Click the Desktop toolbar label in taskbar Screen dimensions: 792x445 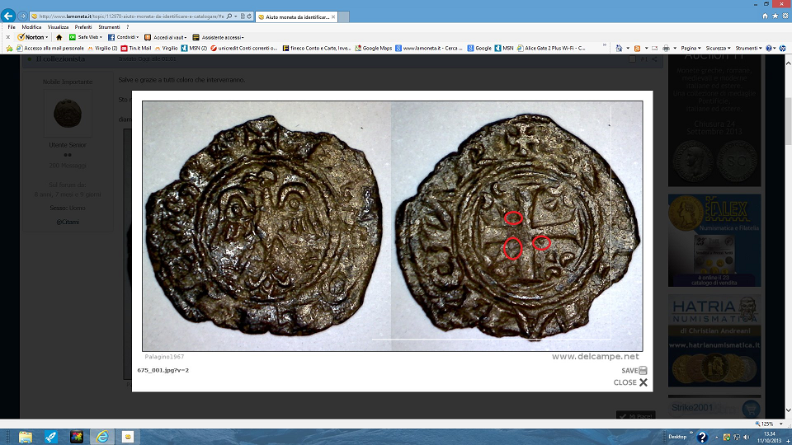677,437
